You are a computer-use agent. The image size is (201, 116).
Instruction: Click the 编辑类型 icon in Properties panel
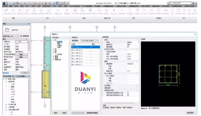(x=21, y=36)
